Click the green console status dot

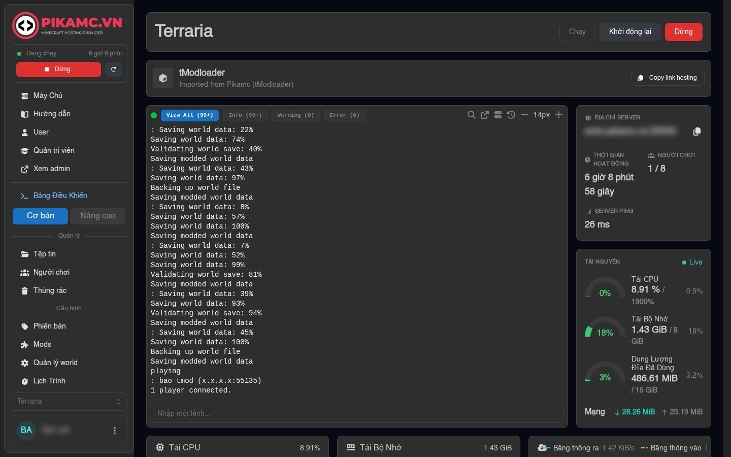154,115
